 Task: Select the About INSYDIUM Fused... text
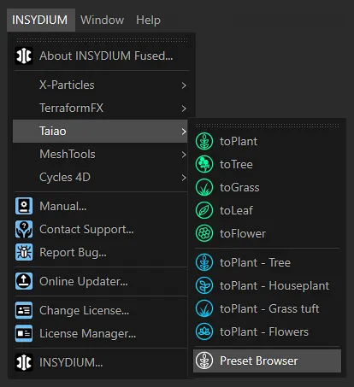click(x=106, y=56)
